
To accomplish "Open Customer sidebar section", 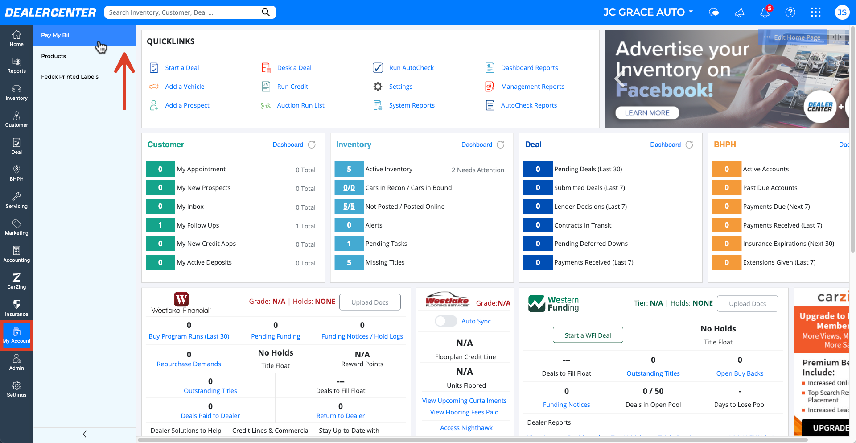I will point(16,120).
